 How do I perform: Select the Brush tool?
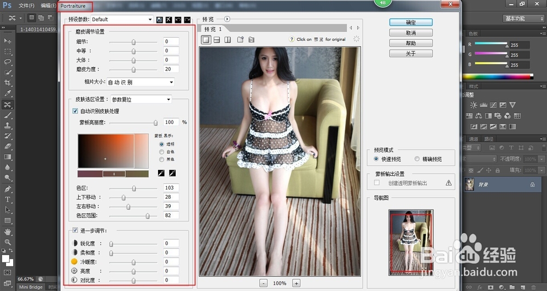(7, 115)
